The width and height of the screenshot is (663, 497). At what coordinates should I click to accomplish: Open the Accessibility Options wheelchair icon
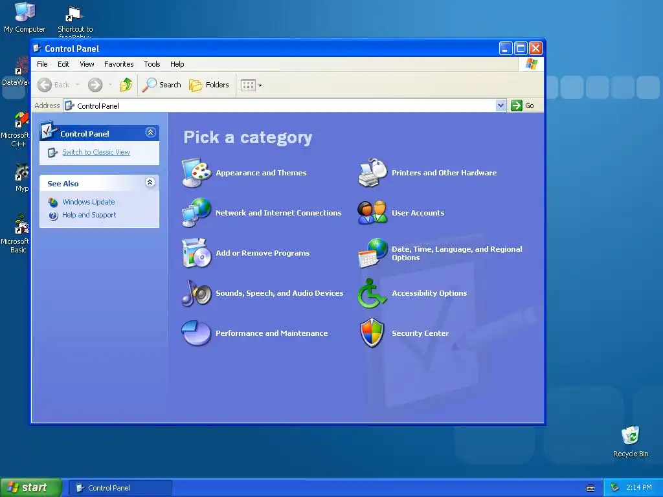click(x=372, y=293)
